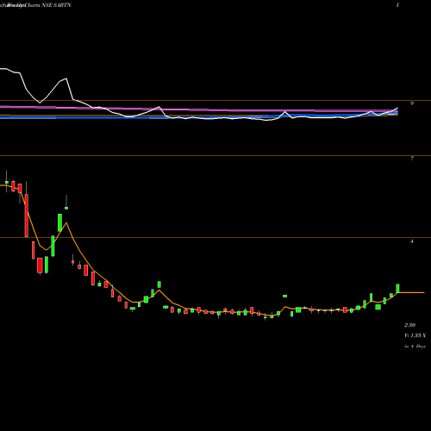This screenshot has height=431, width=431.
Task: Click the volume text 1.33 N
Action: point(415,335)
